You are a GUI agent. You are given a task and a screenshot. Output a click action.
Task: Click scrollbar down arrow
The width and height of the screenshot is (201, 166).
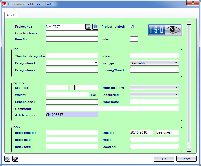[x=189, y=149]
